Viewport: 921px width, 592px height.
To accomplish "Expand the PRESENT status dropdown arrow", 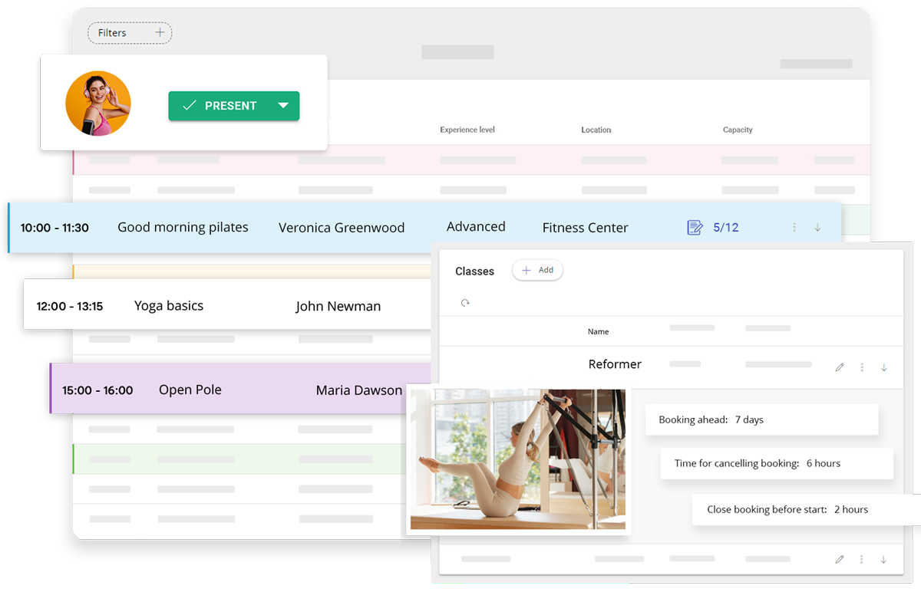I will pyautogui.click(x=284, y=106).
